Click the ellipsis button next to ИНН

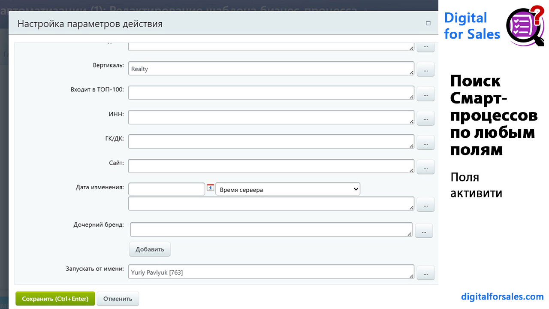(x=425, y=118)
